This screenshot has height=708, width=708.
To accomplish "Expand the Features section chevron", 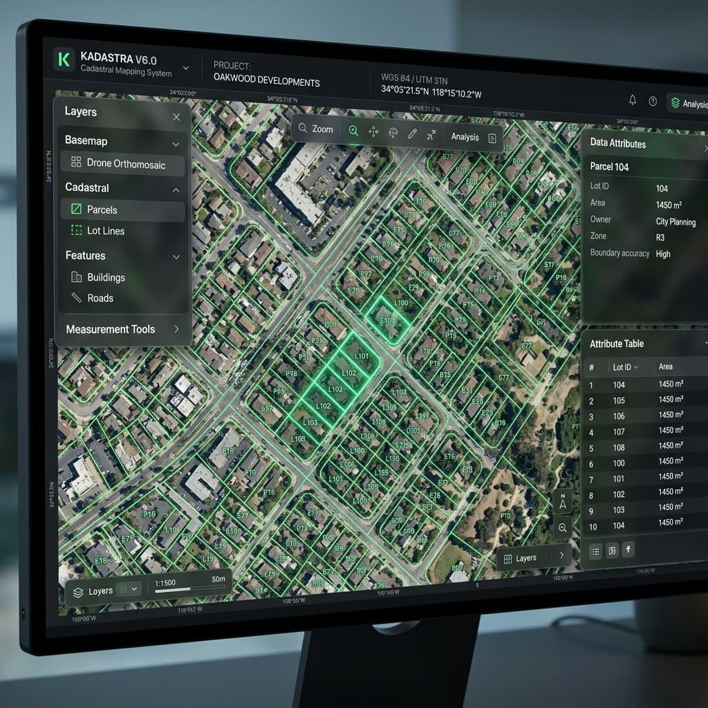I will click(176, 257).
